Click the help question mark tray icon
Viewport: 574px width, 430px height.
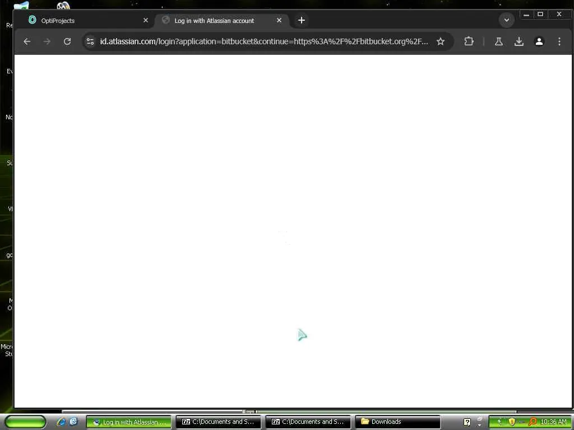click(x=467, y=422)
